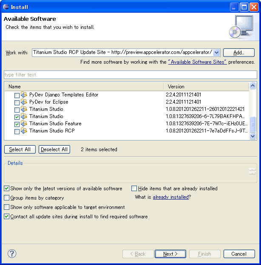Click in the type filter text field
The width and height of the screenshot is (261, 265).
[x=130, y=75]
